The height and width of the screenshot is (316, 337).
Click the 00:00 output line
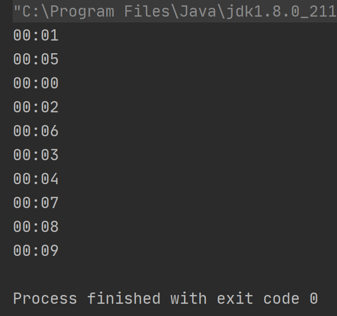36,83
